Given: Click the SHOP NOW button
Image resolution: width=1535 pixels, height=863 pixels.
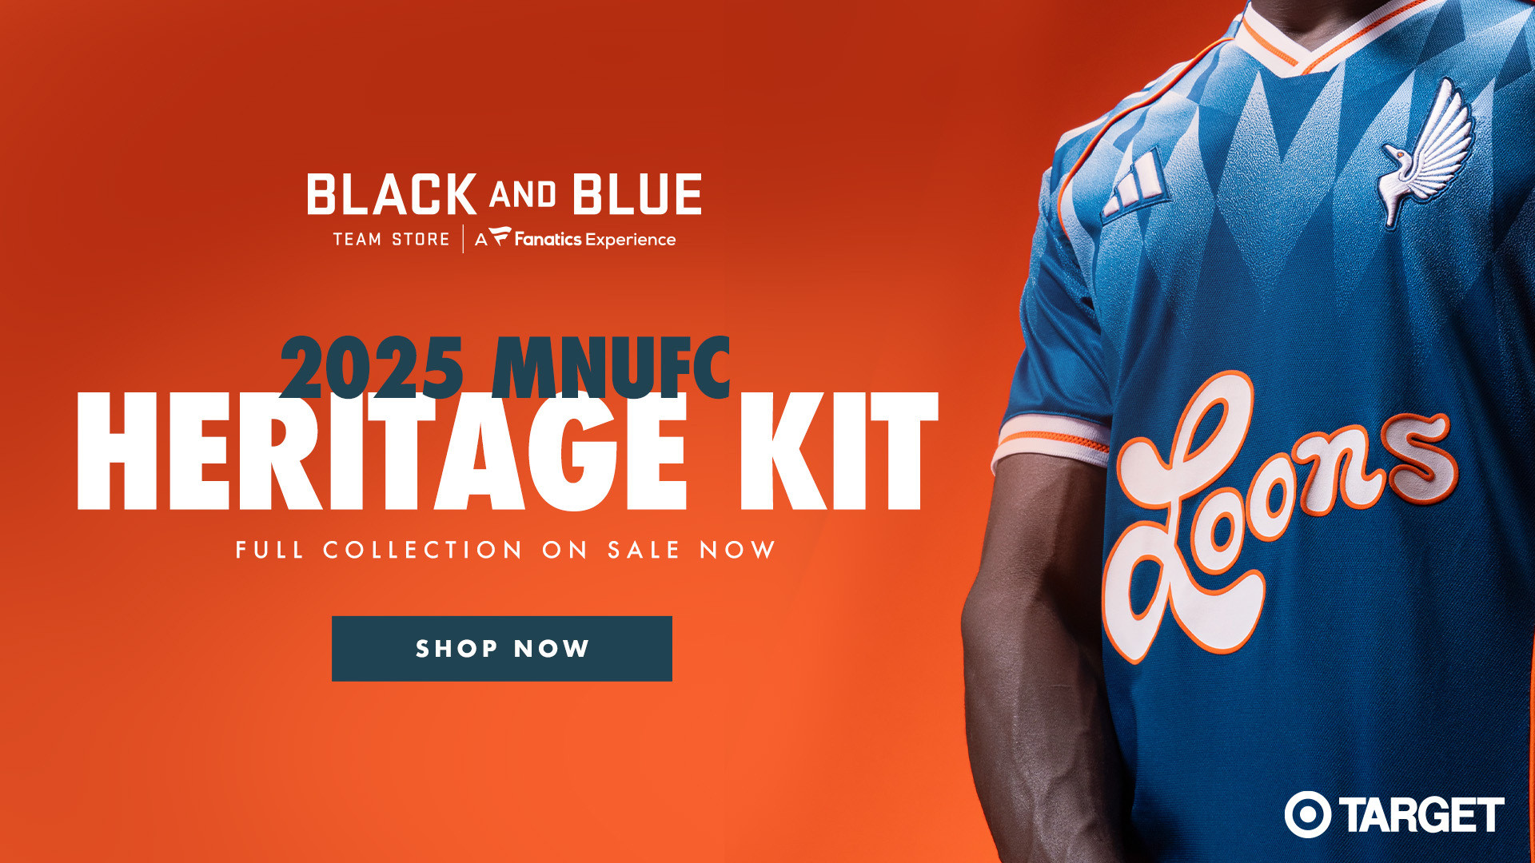Looking at the screenshot, I should [502, 649].
